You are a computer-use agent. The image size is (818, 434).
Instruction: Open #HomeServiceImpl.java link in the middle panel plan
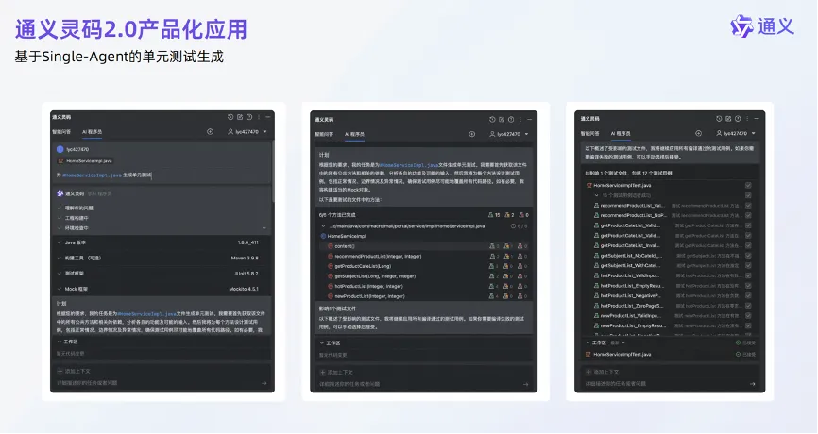[408, 165]
